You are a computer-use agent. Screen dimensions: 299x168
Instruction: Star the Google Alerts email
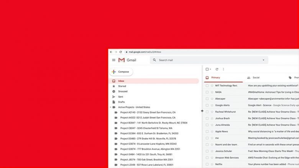click(212, 105)
